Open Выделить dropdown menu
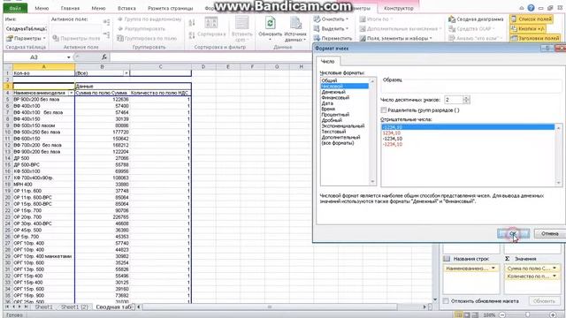This screenshot has width=566, height=318. [331, 28]
